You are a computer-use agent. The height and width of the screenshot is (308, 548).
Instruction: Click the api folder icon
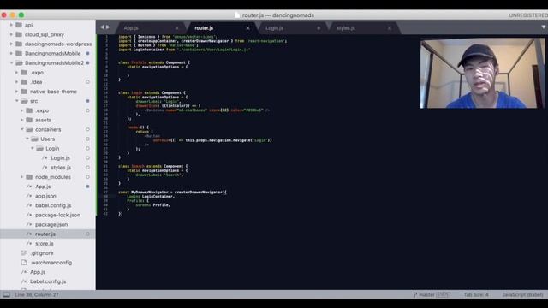pyautogui.click(x=19, y=25)
